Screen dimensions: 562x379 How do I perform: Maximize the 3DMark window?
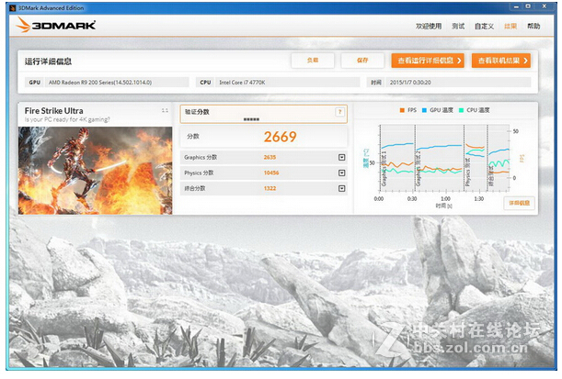(528, 6)
